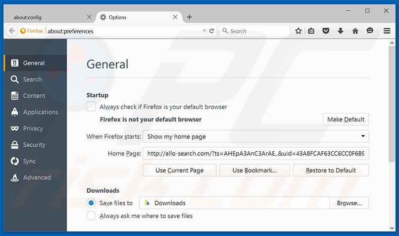The width and height of the screenshot is (399, 236).
Task: Minimize the Firefox window
Action: (348, 11)
